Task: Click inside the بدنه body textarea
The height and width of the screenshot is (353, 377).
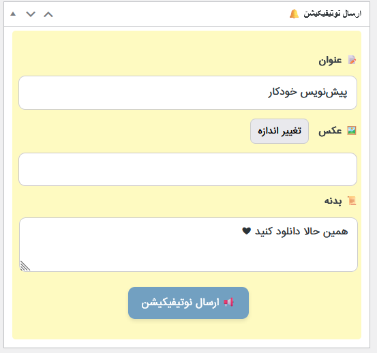Action: (x=188, y=245)
